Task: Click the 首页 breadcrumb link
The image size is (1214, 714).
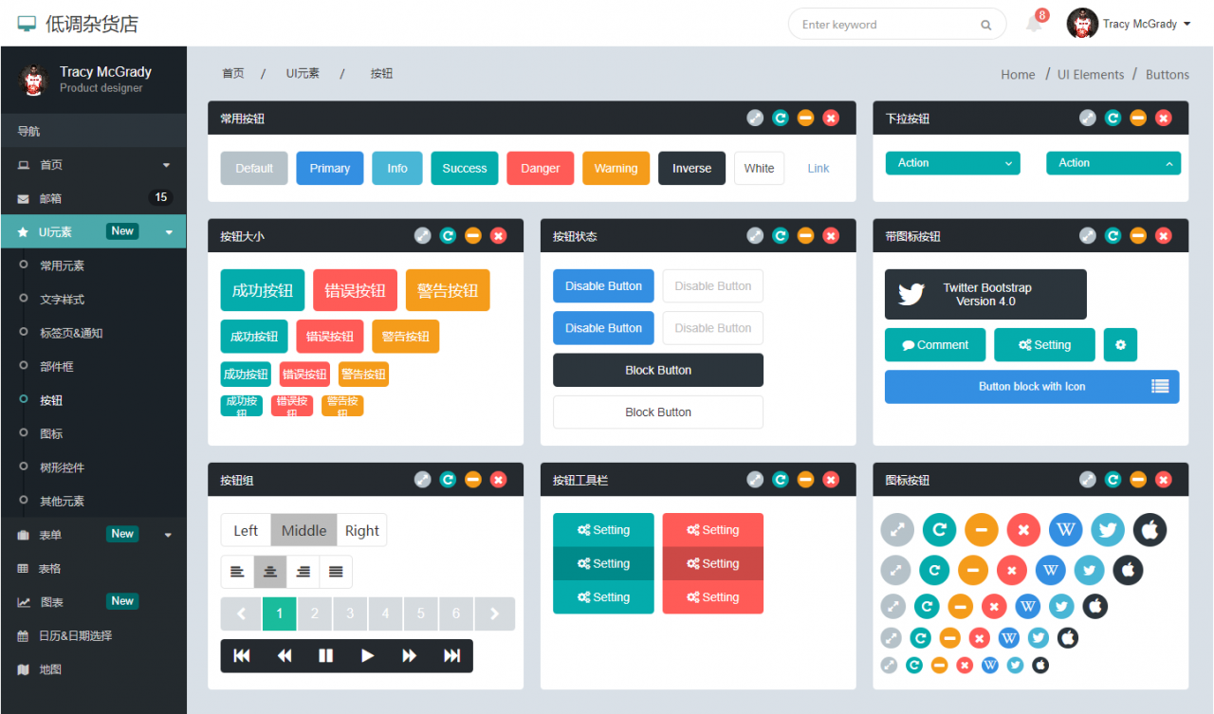Action: (x=233, y=73)
